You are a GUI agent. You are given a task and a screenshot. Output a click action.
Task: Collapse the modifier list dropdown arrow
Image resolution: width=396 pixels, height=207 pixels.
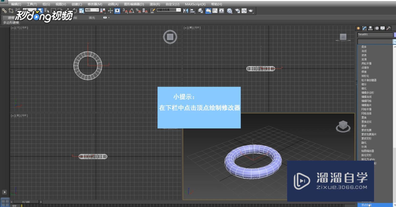coord(394,41)
